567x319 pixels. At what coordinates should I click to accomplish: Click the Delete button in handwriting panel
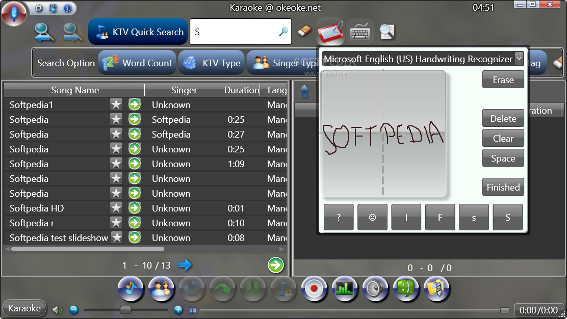tap(503, 118)
